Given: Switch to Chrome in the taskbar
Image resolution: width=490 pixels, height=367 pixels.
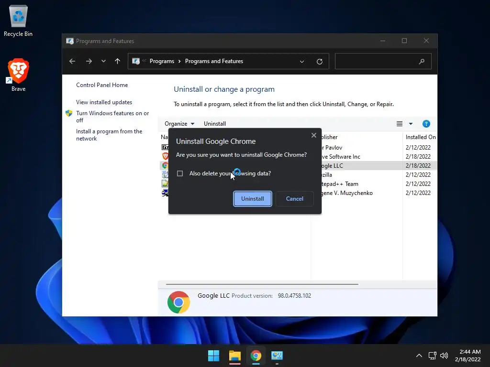Looking at the screenshot, I should [x=256, y=356].
